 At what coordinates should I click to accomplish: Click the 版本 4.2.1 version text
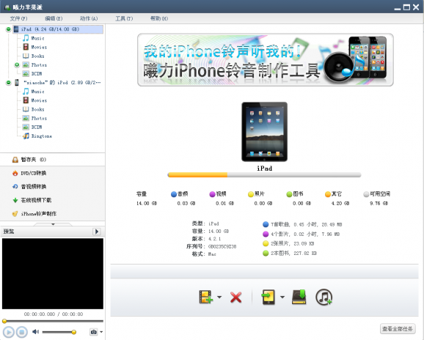click(x=214, y=239)
